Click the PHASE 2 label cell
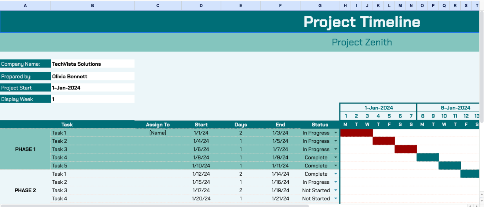The width and height of the screenshot is (484, 207). click(x=25, y=190)
